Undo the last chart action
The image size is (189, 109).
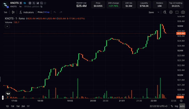(55, 12)
